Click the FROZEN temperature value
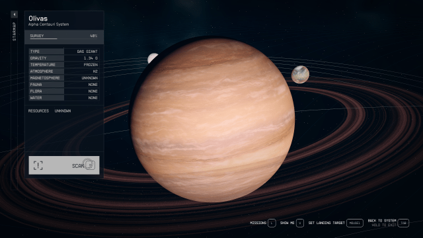The image size is (423, 238). click(91, 65)
